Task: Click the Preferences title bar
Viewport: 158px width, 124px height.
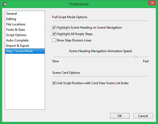Action: click(79, 4)
